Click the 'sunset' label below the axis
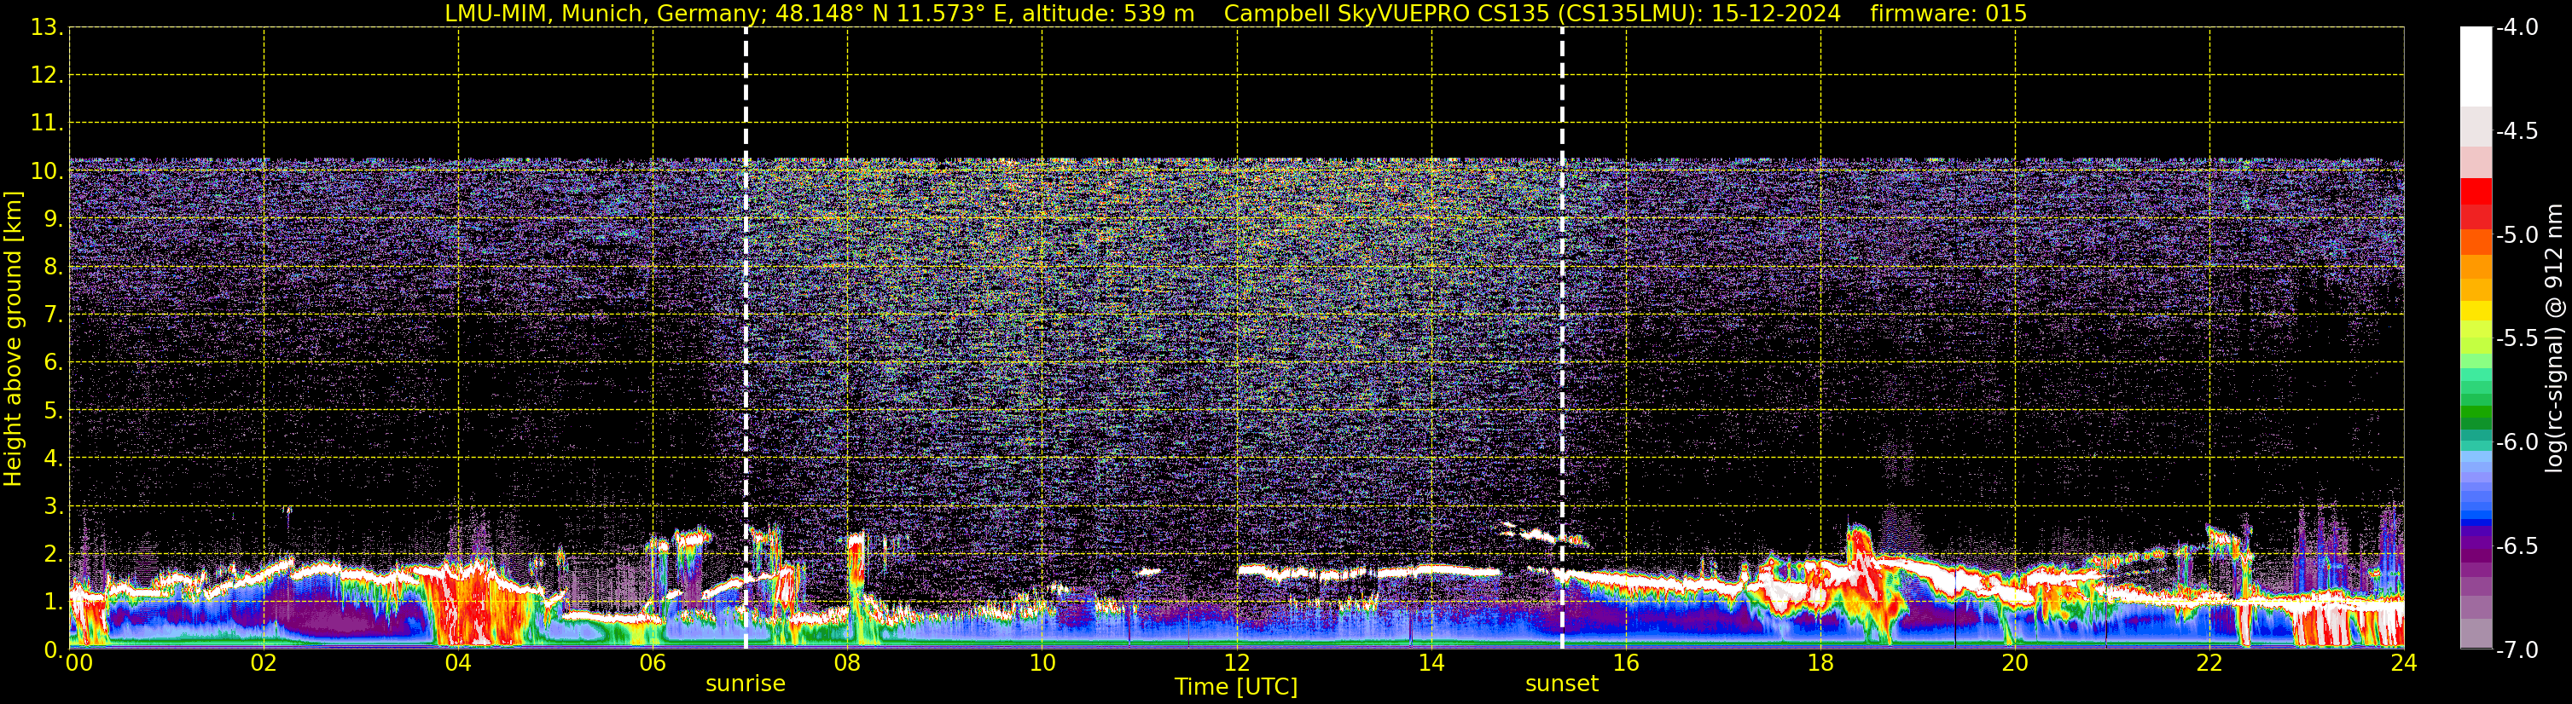The width and height of the screenshot is (2572, 704). click(x=1562, y=684)
